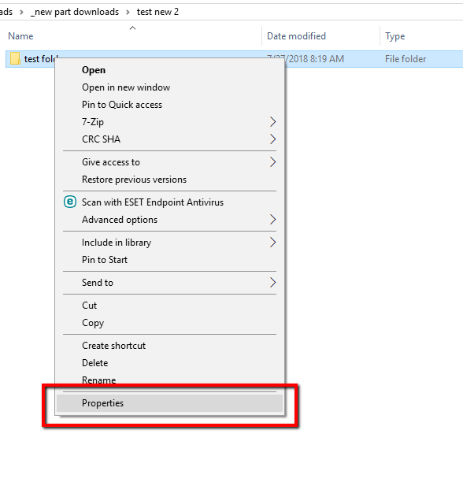This screenshot has width=463, height=493.
Task: Select Cut in context menu
Action: pyautogui.click(x=170, y=306)
